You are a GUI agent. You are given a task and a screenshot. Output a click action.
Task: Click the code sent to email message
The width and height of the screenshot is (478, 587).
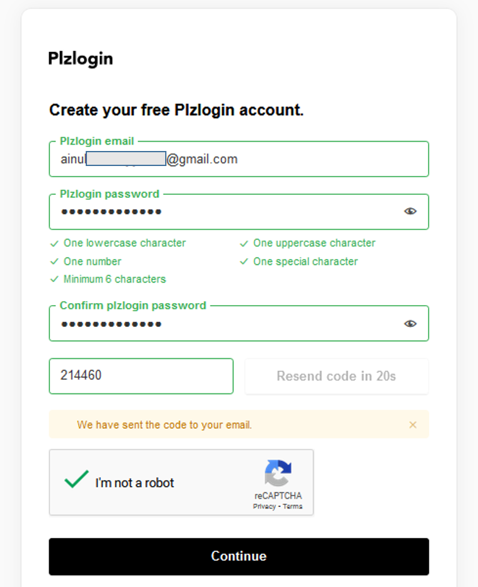(164, 425)
